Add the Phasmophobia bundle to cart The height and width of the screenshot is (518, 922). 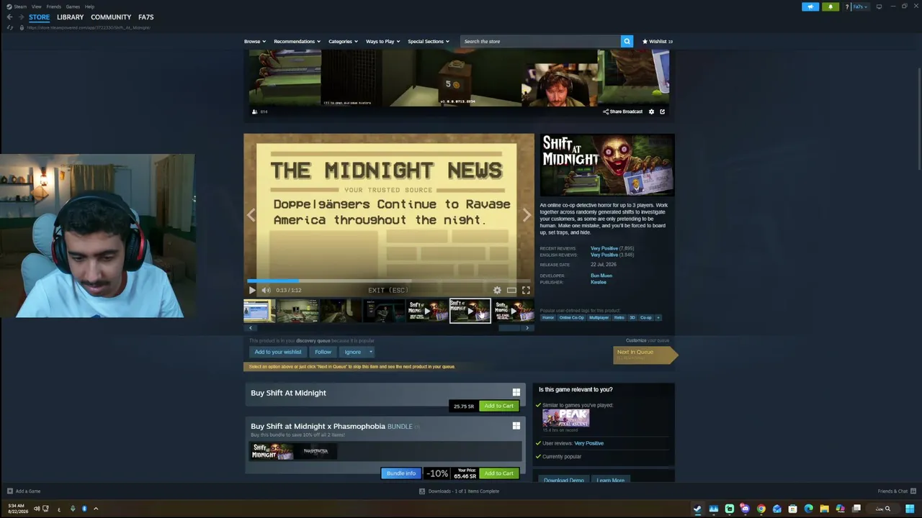click(498, 473)
